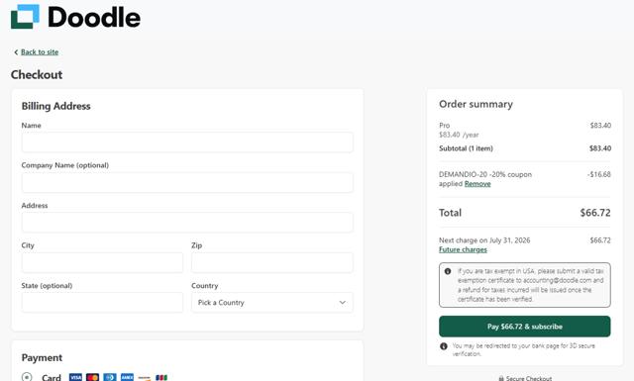The width and height of the screenshot is (634, 381).
Task: Click the Checkout page heading
Action: point(37,75)
